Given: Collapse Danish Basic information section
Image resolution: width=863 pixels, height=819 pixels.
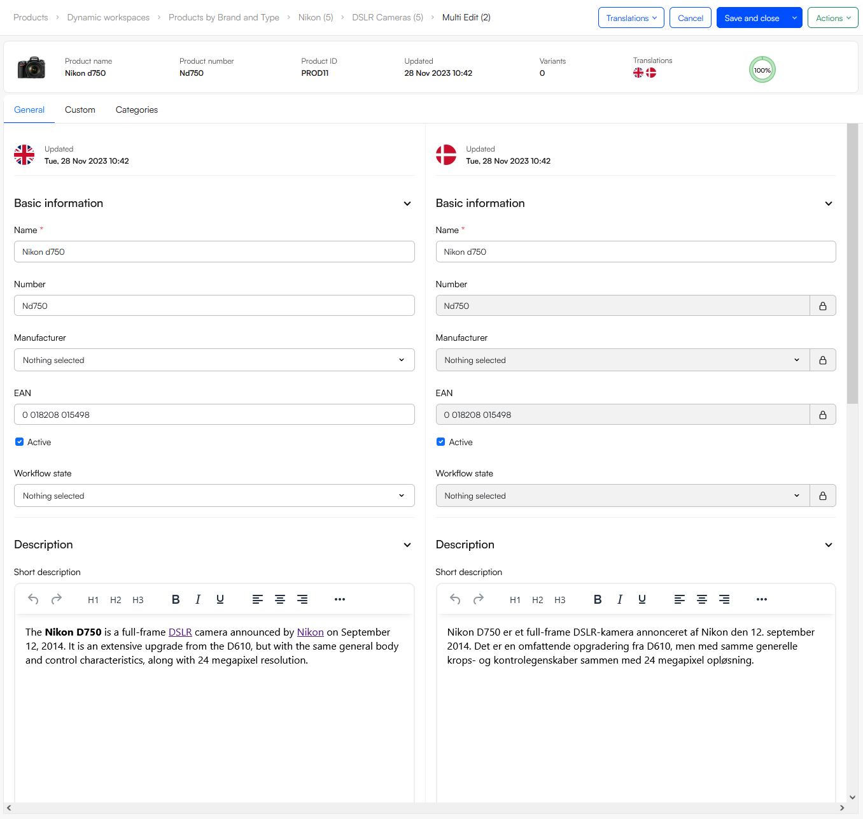Looking at the screenshot, I should click(829, 204).
